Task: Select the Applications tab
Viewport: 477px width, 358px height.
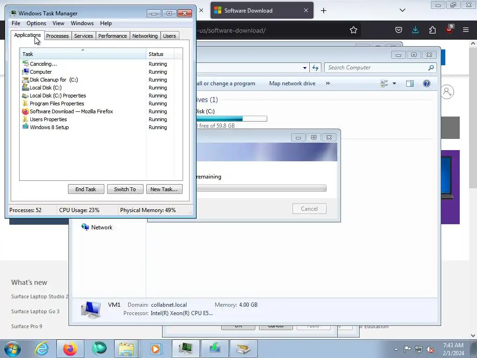Action: pyautogui.click(x=27, y=35)
